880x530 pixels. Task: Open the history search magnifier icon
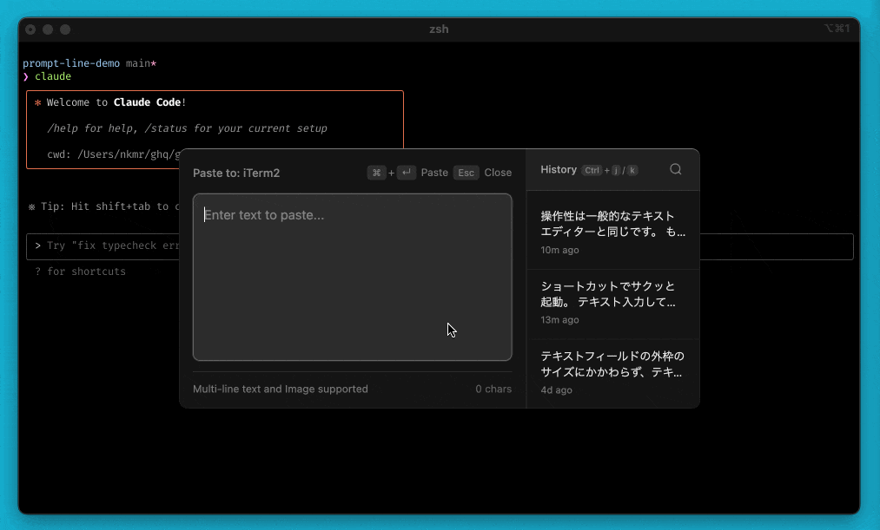[676, 169]
